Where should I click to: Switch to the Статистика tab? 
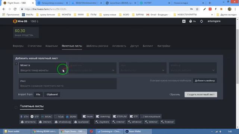click(x=35, y=46)
